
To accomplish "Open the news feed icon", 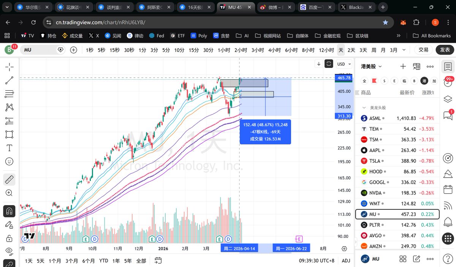I will tap(448, 206).
